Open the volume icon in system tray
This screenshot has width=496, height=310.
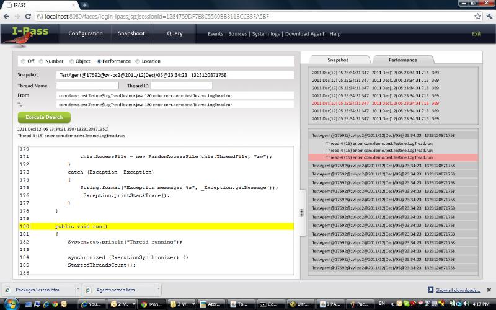tap(468, 304)
